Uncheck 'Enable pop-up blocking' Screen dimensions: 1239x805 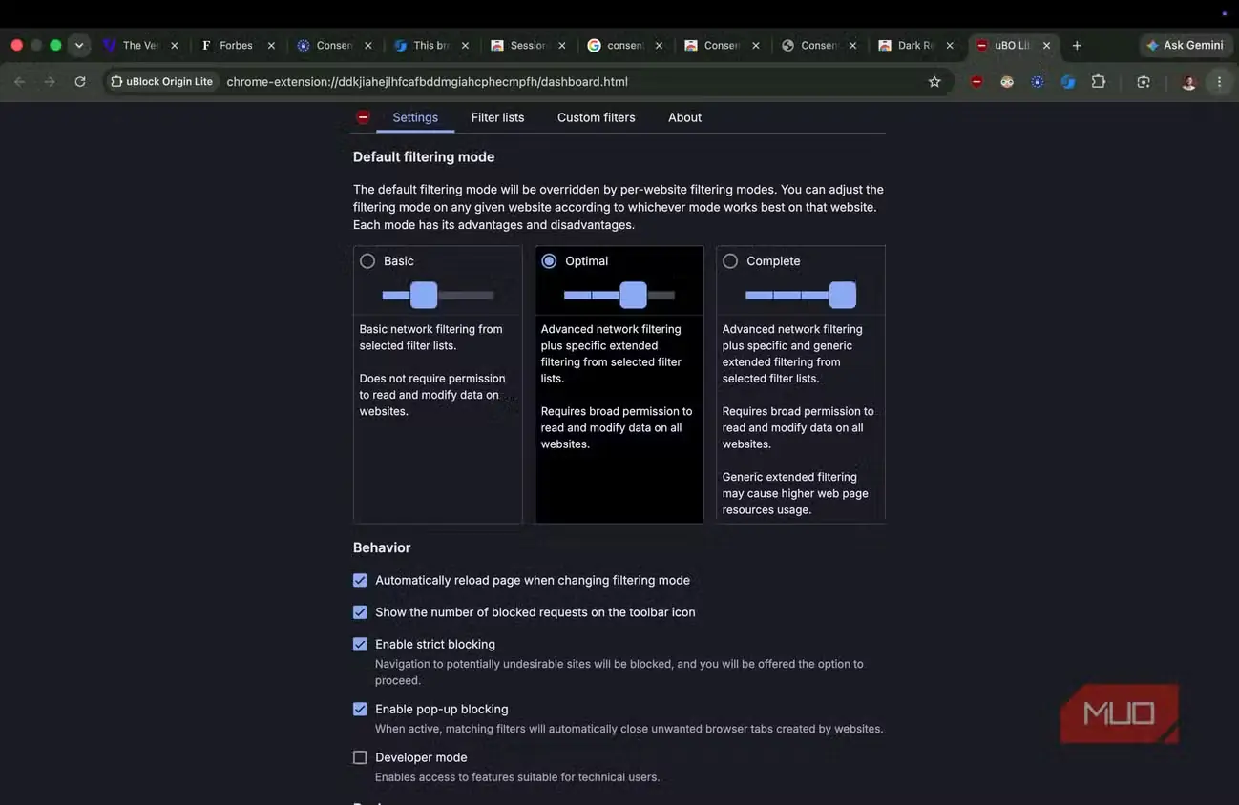pyautogui.click(x=360, y=709)
